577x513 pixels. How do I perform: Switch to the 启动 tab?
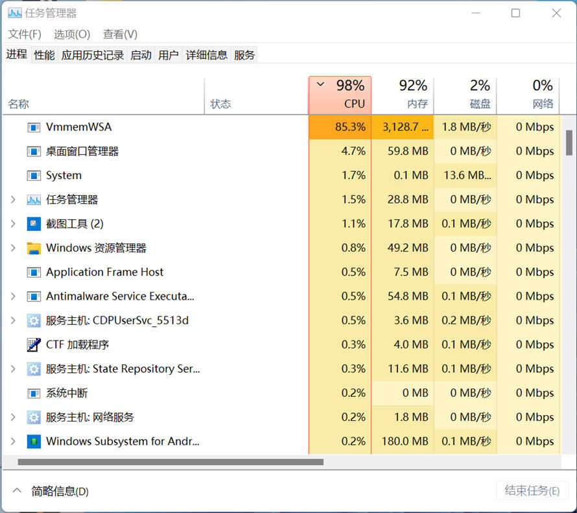point(141,55)
